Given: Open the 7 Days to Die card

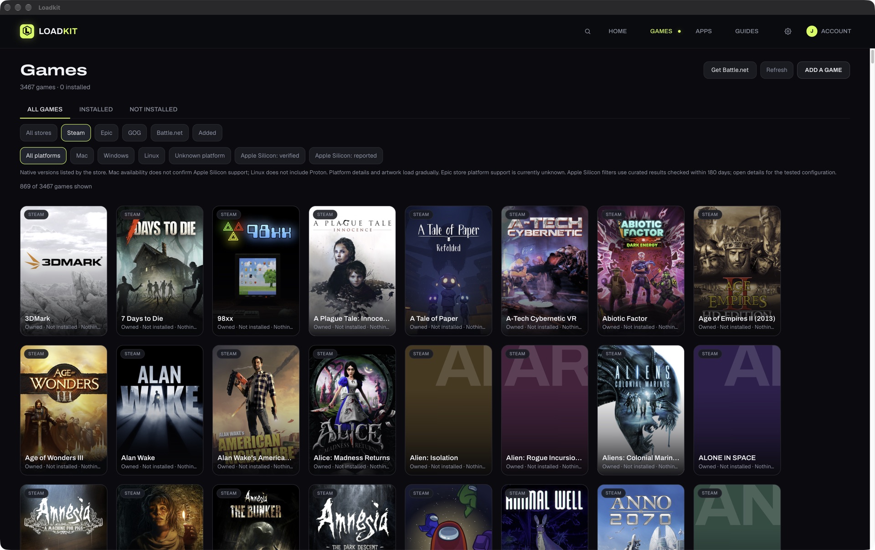Looking at the screenshot, I should pos(160,271).
